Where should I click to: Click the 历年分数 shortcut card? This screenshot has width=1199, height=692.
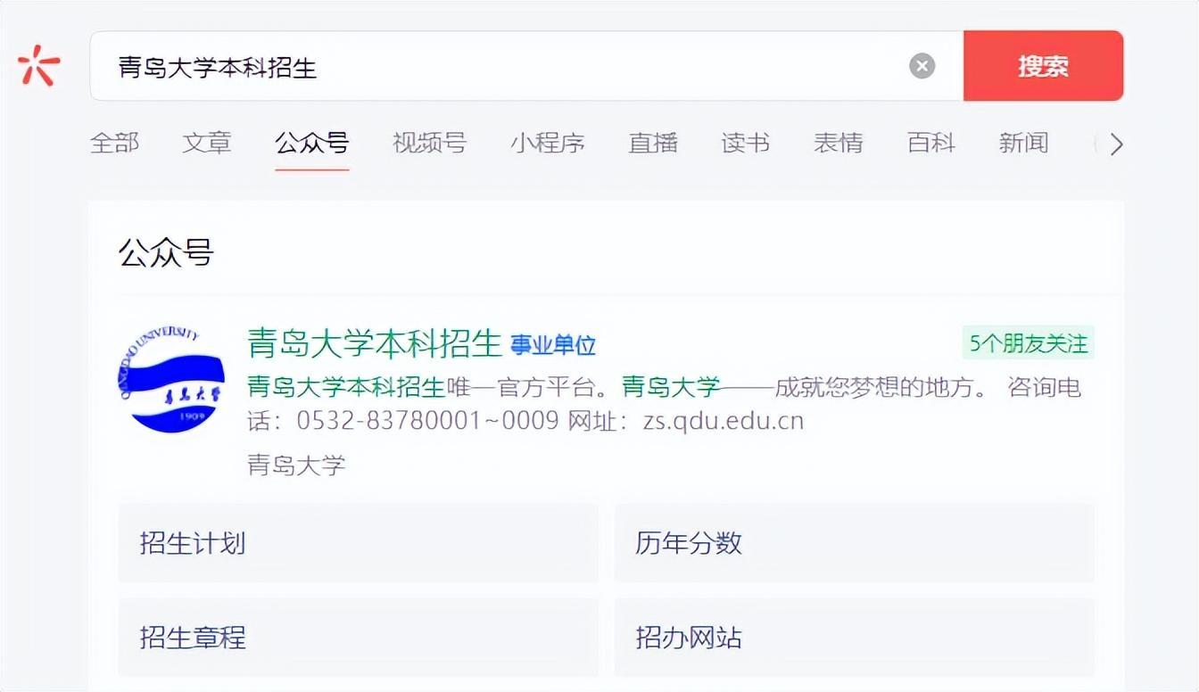(853, 543)
